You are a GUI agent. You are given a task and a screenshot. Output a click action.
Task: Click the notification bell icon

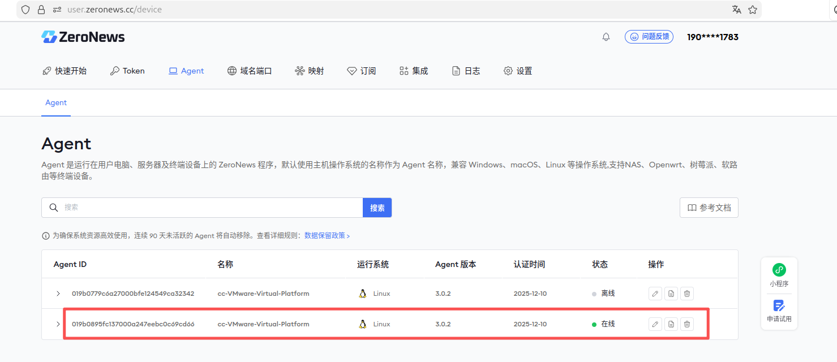[606, 37]
